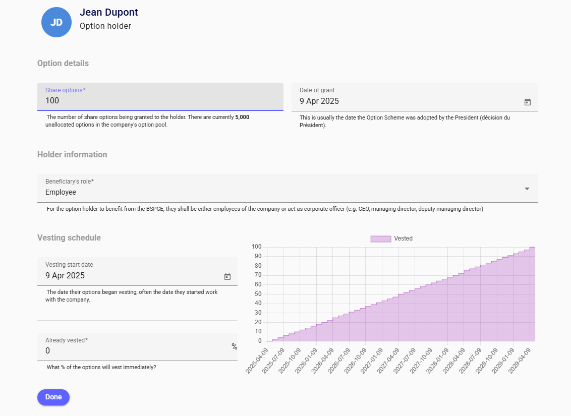571x416 pixels.
Task: Expand the Beneficiary's role dropdown arrow
Action: click(527, 189)
